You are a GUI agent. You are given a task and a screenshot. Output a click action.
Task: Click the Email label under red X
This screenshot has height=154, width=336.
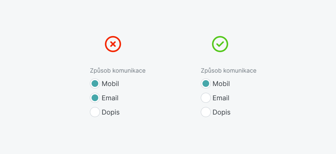click(110, 98)
